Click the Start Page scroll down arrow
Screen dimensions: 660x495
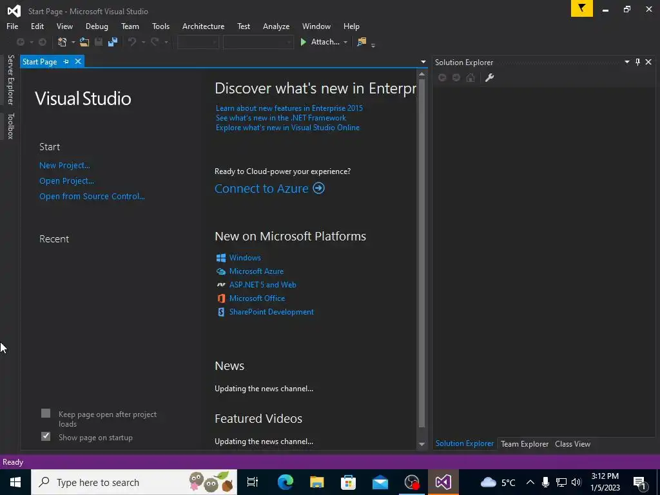422,445
